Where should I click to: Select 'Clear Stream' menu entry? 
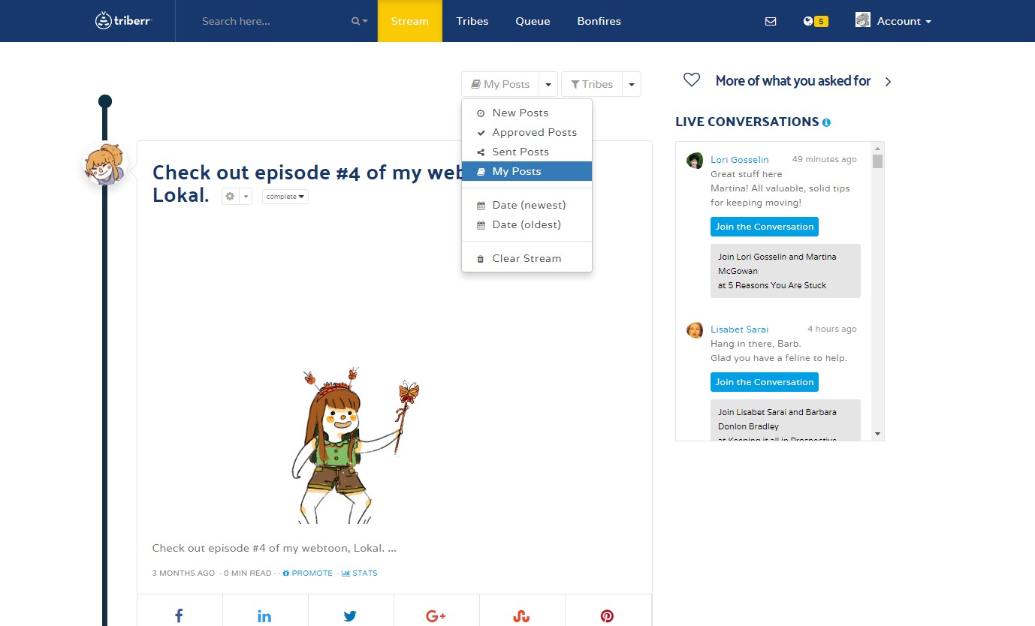coord(527,258)
